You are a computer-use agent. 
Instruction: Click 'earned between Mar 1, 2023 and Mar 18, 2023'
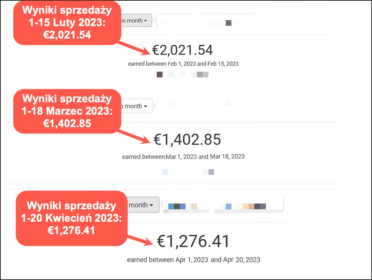(x=183, y=157)
